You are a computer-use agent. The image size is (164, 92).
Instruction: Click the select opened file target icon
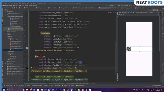click(x=12, y=8)
